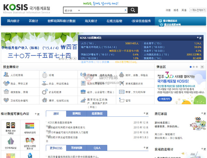This screenshot has height=158, width=207.
Task: Open the 통계로 보는 자화상 thumbnail
Action: [x=11, y=128]
